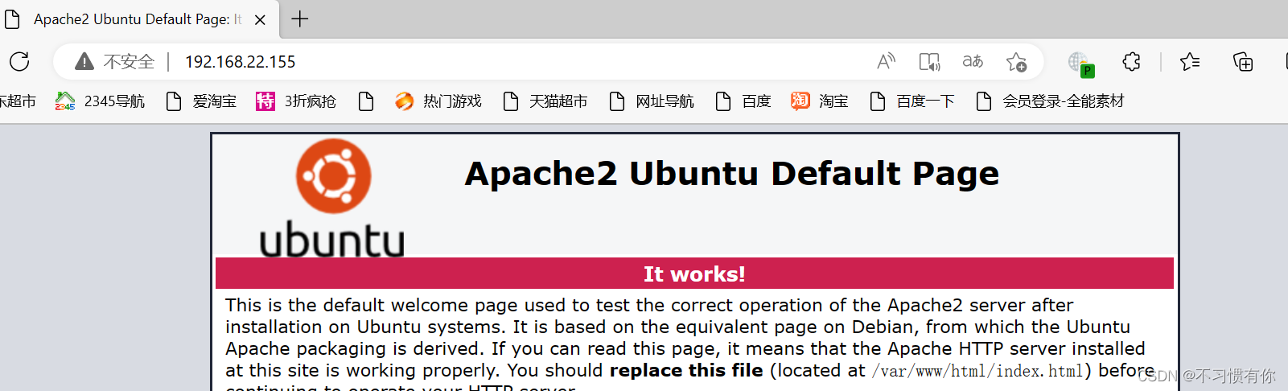Add this page to favorites star icon
This screenshot has width=1288, height=391.
(1016, 61)
